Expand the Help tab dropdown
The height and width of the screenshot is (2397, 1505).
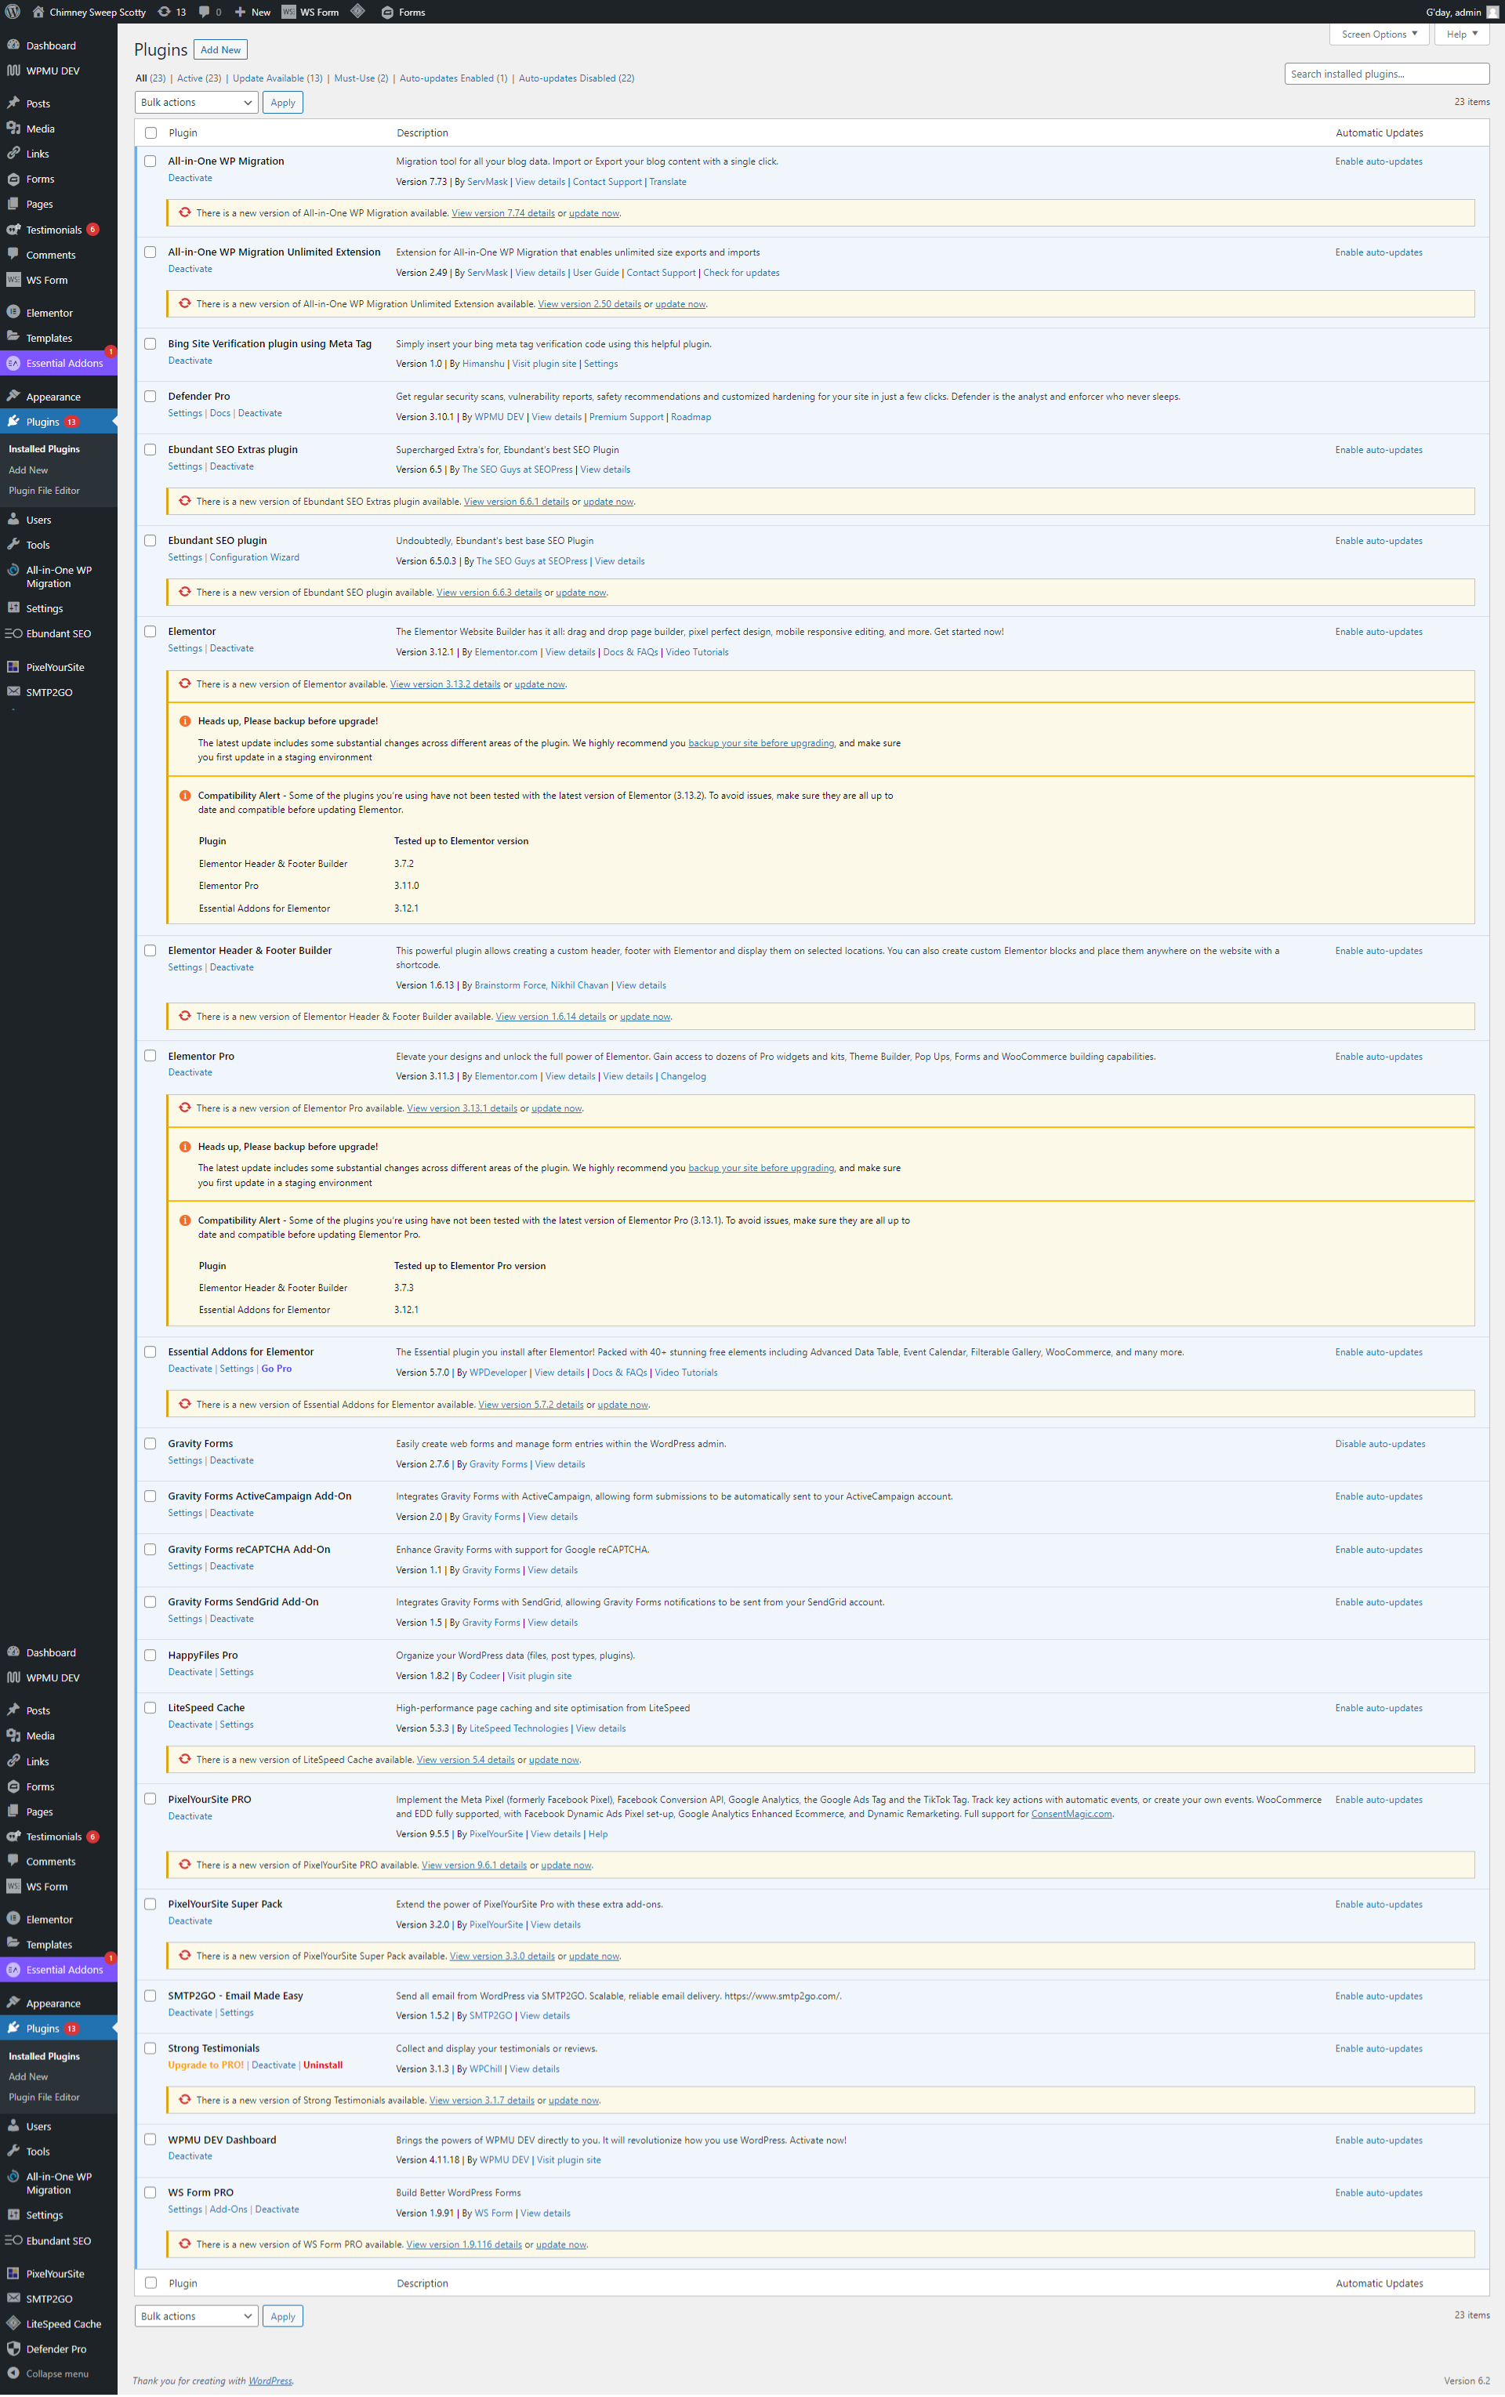[x=1461, y=34]
